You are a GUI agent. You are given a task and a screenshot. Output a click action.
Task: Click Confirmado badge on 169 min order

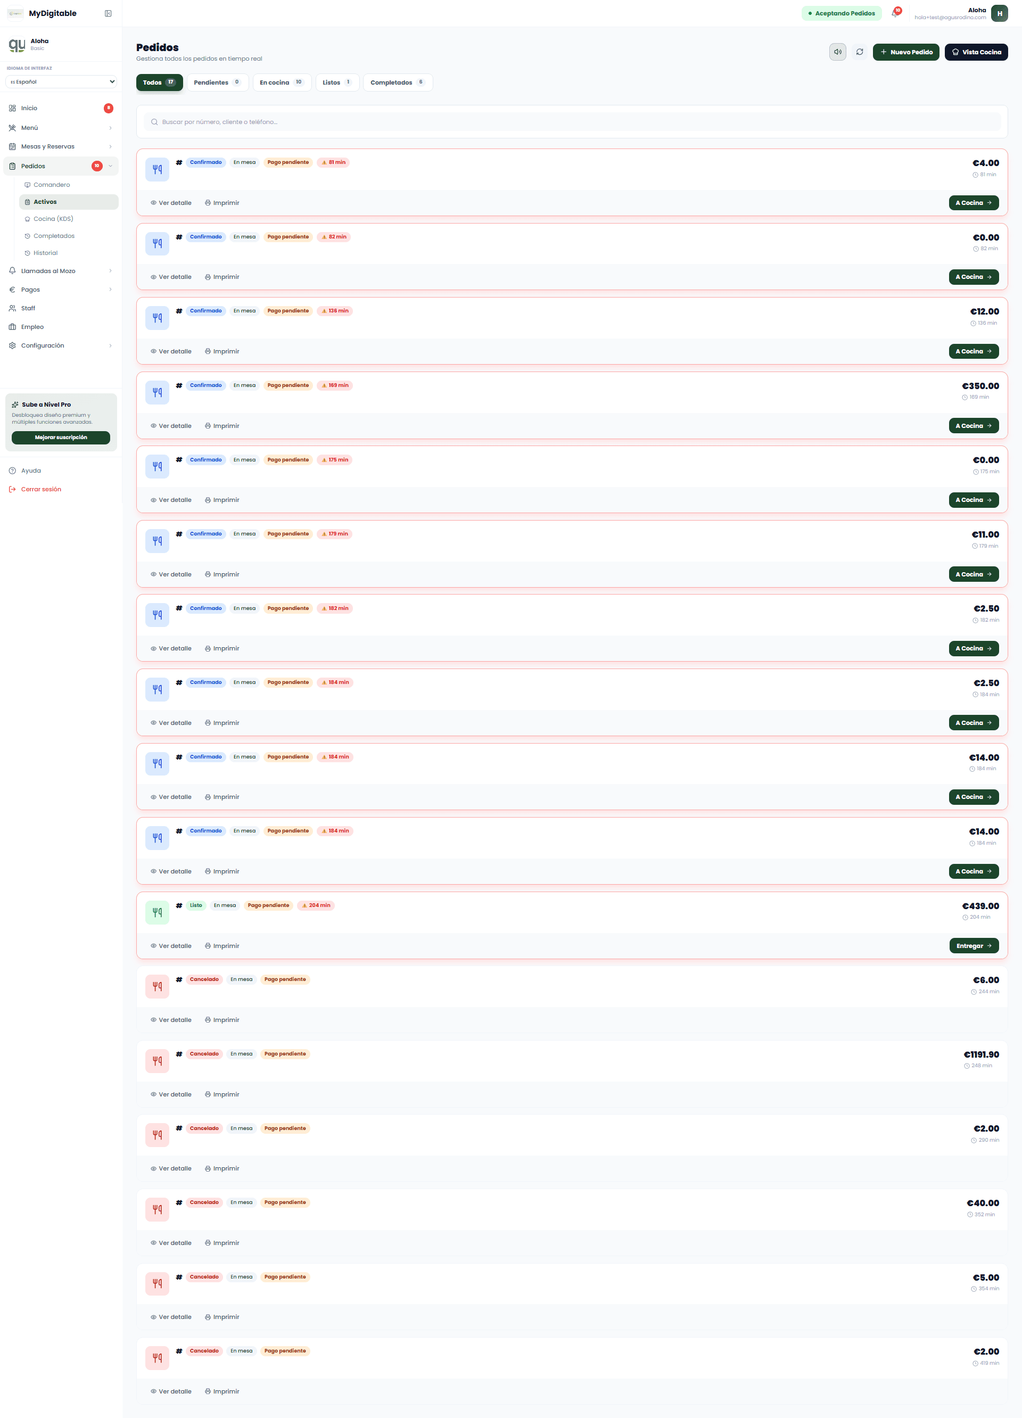[205, 385]
